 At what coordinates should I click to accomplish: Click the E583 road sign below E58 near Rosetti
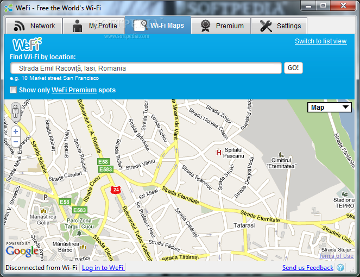click(x=105, y=169)
